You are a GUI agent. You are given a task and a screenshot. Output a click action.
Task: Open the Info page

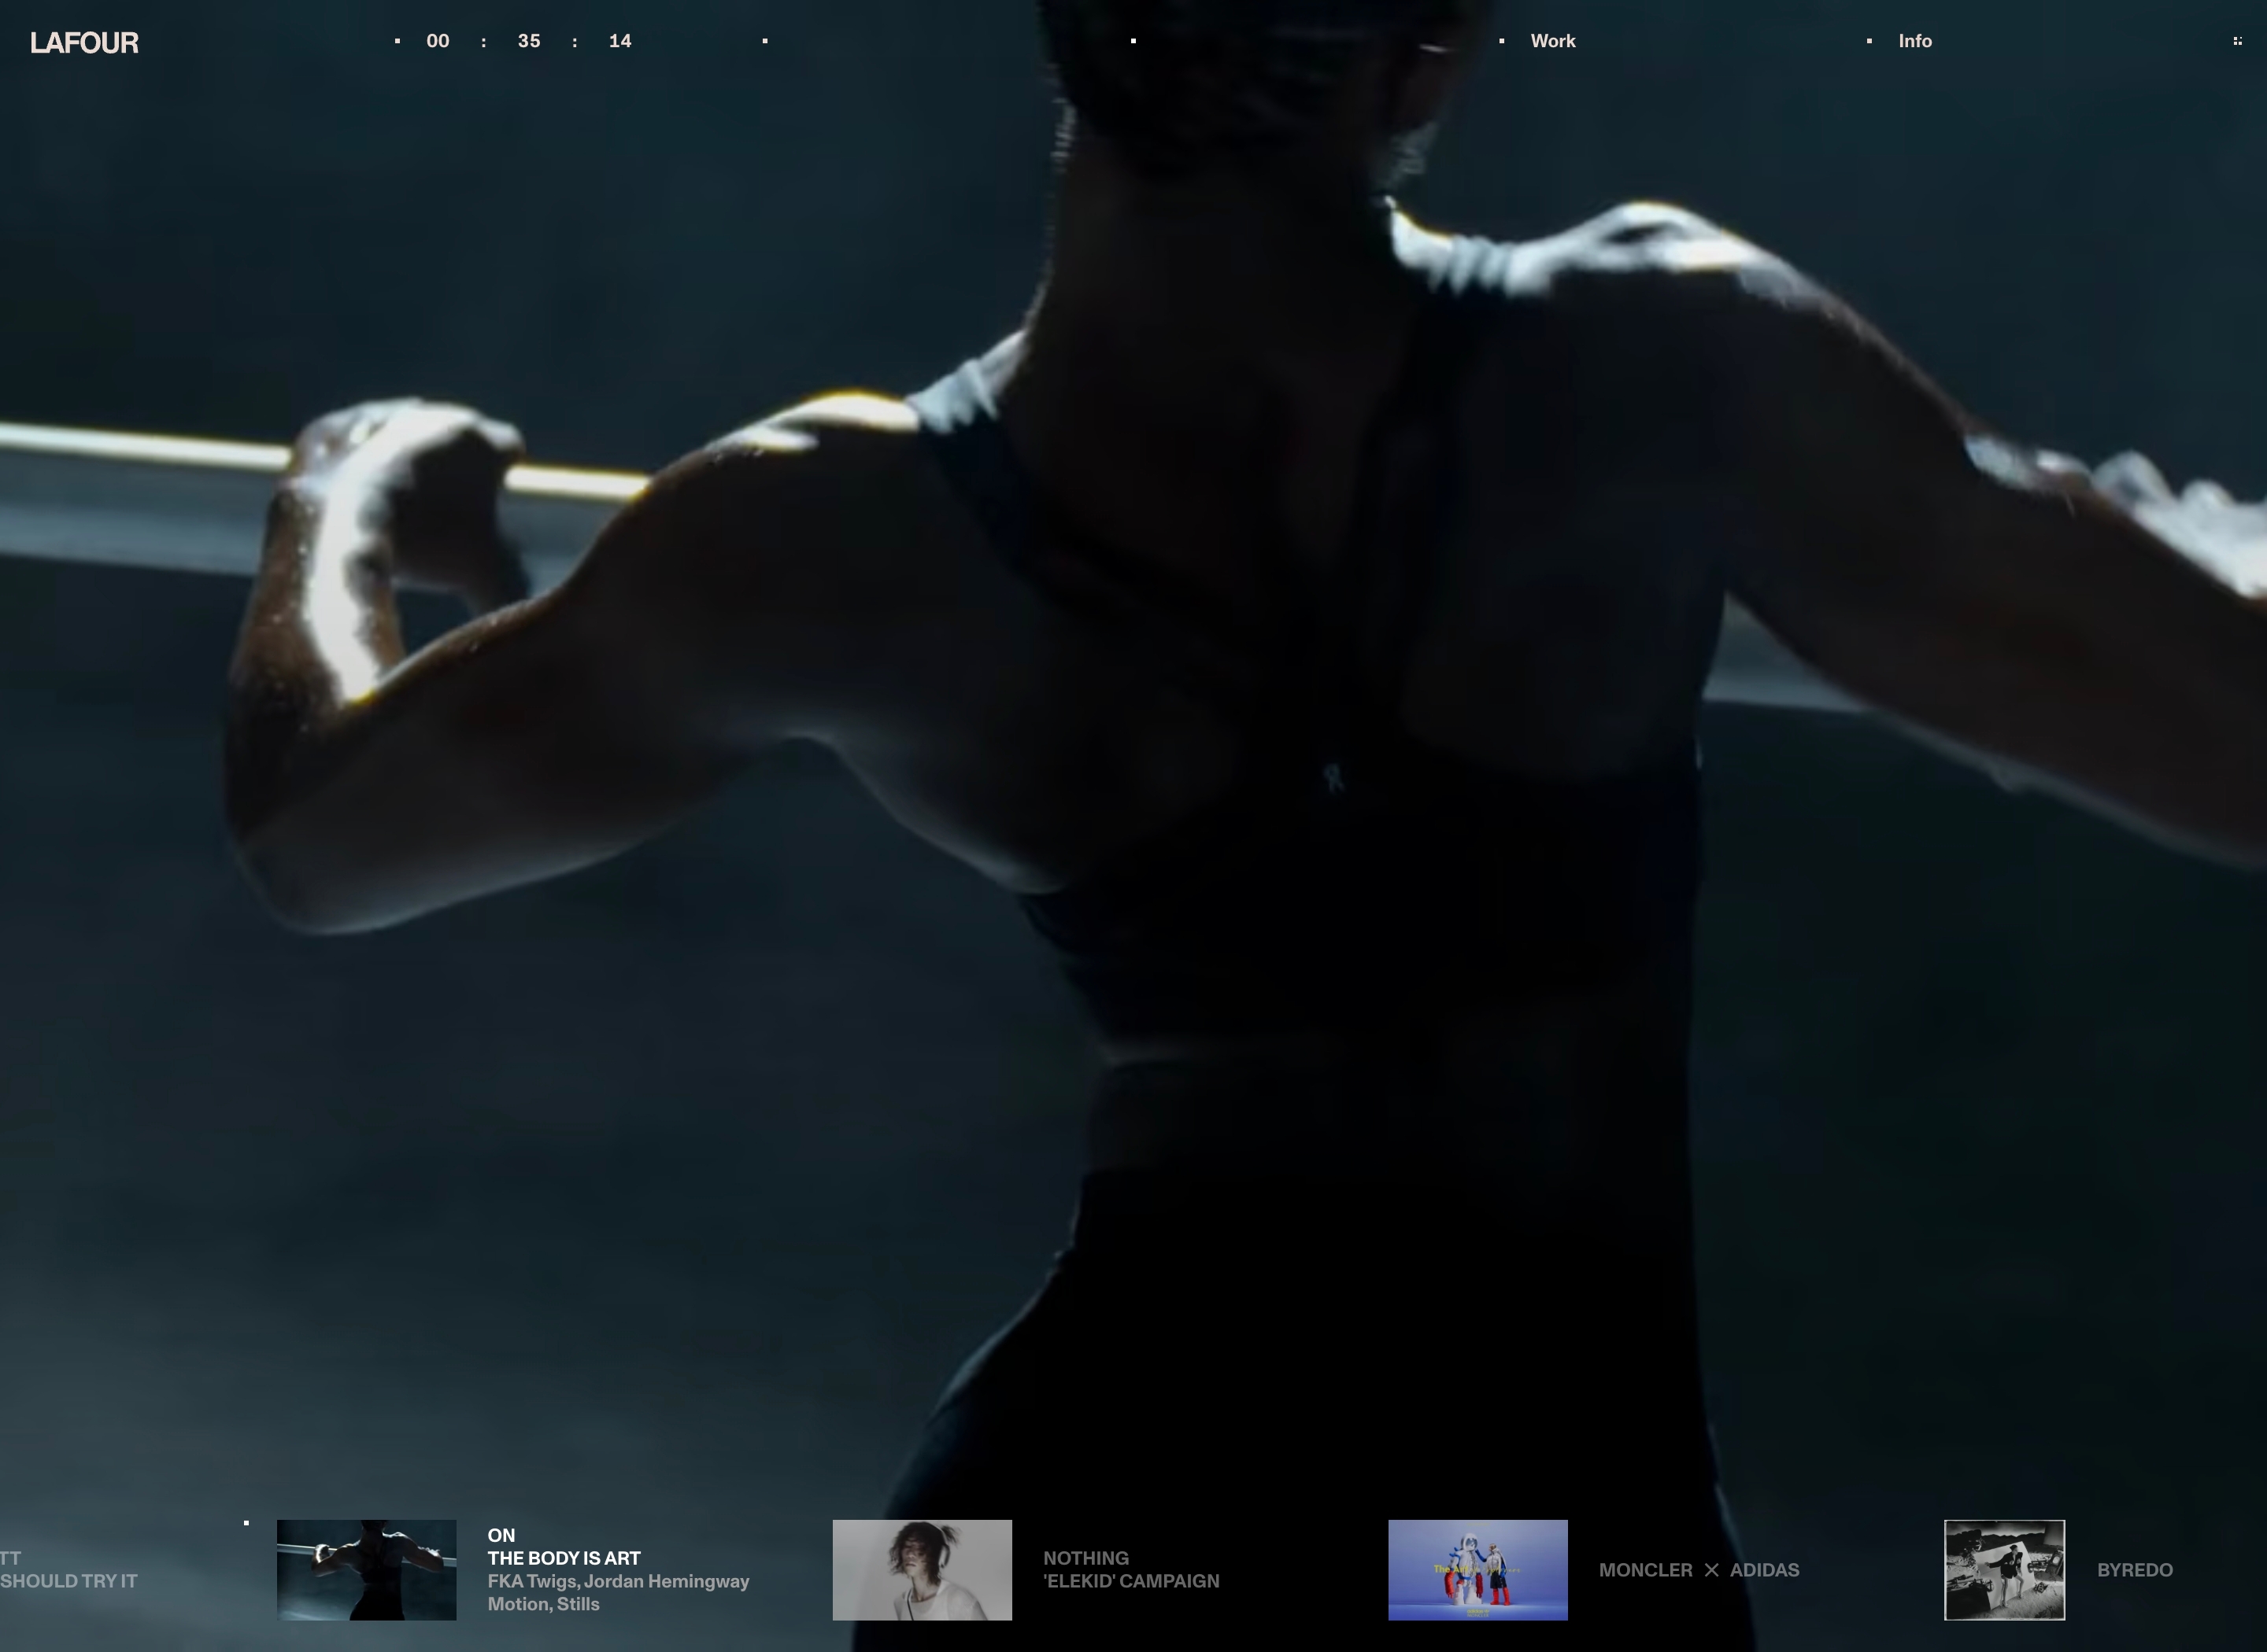[x=1915, y=41]
